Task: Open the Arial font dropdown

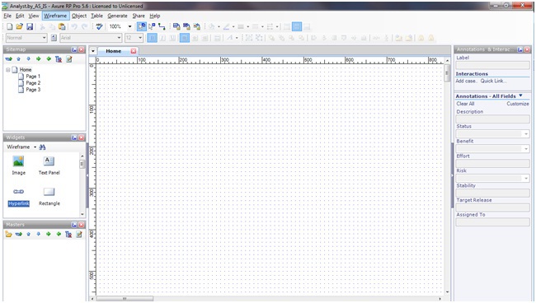Action: pos(119,38)
